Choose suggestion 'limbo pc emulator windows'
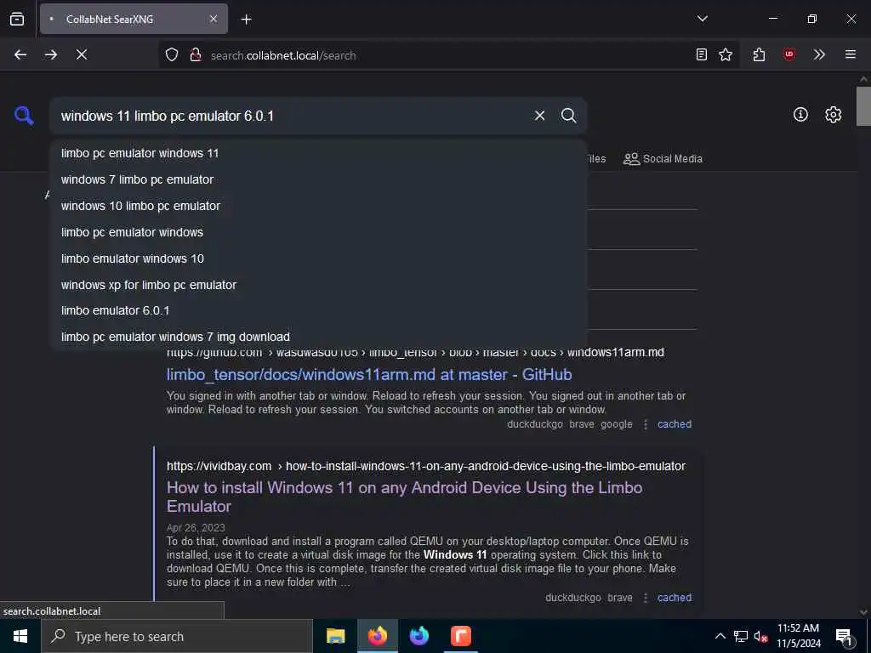 pyautogui.click(x=318, y=232)
